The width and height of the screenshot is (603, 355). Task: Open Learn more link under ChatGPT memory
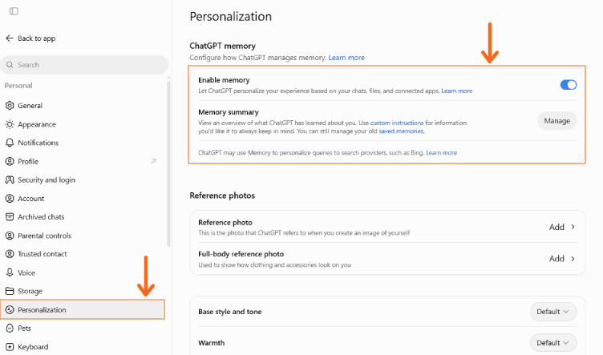coord(346,58)
